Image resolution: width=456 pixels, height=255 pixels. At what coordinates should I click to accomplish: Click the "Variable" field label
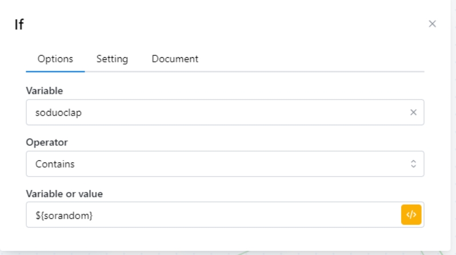coord(45,91)
